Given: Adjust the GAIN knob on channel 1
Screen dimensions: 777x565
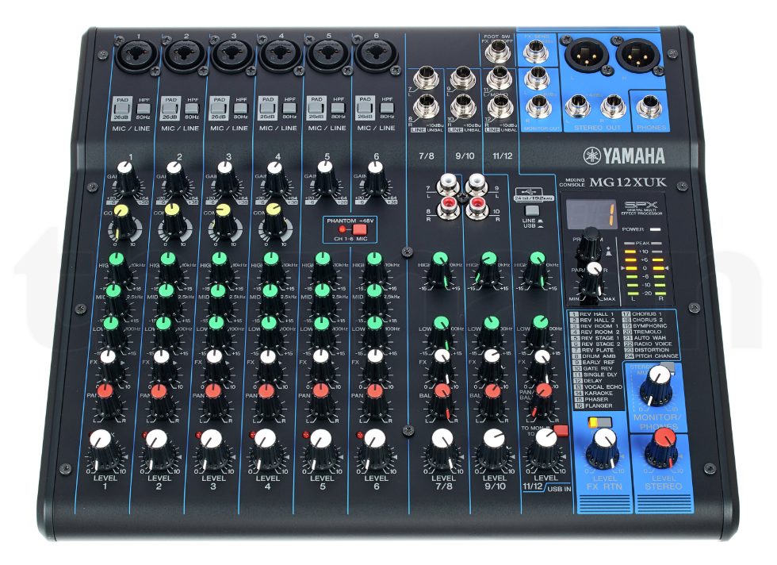Looking at the screenshot, I should (126, 178).
